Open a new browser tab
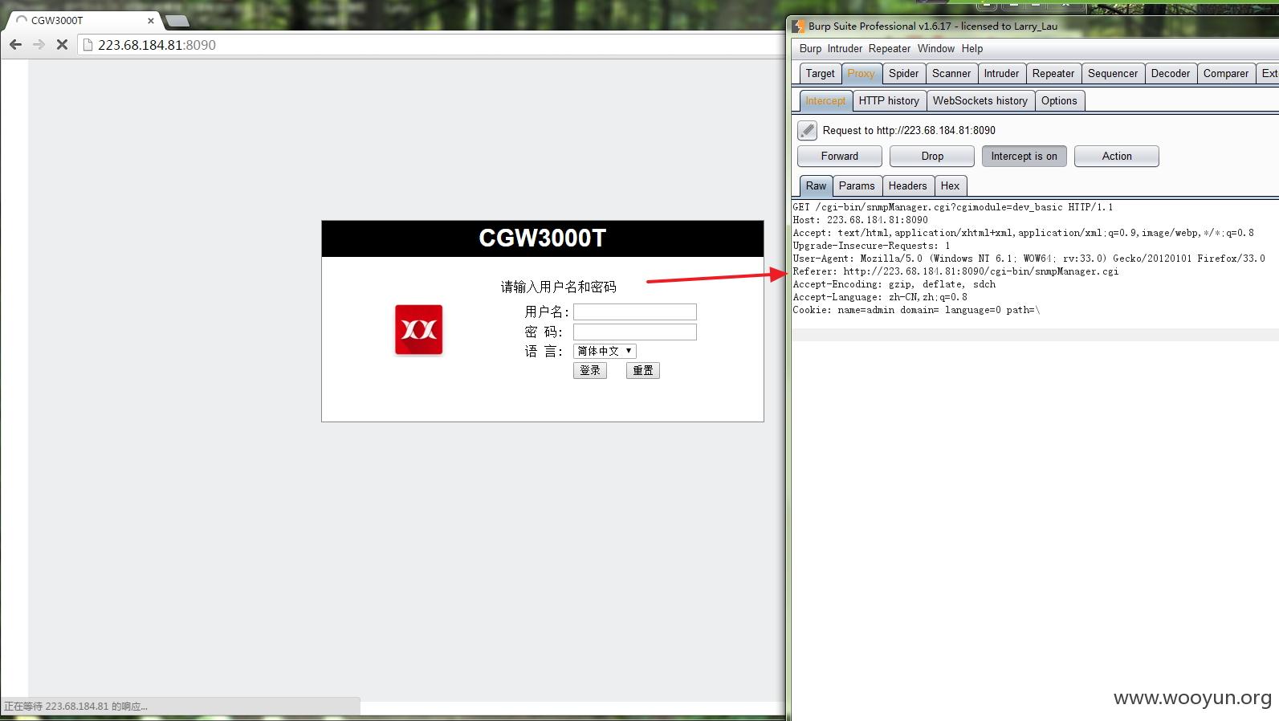This screenshot has width=1279, height=721. point(177,21)
